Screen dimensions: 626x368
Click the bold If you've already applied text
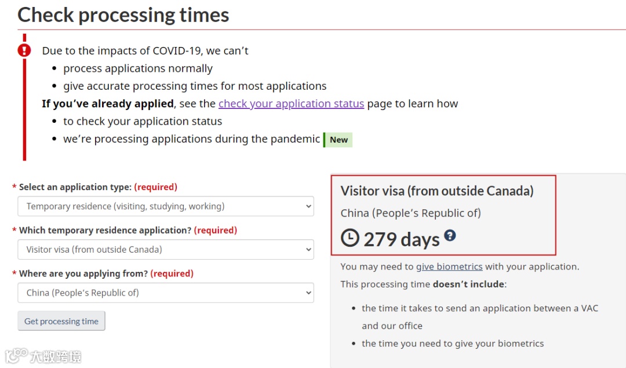pos(108,104)
